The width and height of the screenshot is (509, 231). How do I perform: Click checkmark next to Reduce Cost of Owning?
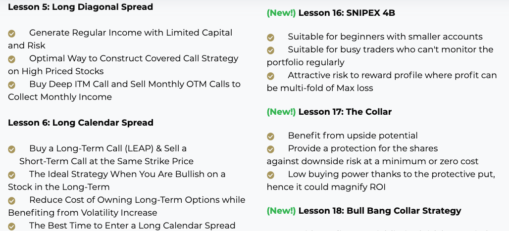(12, 201)
